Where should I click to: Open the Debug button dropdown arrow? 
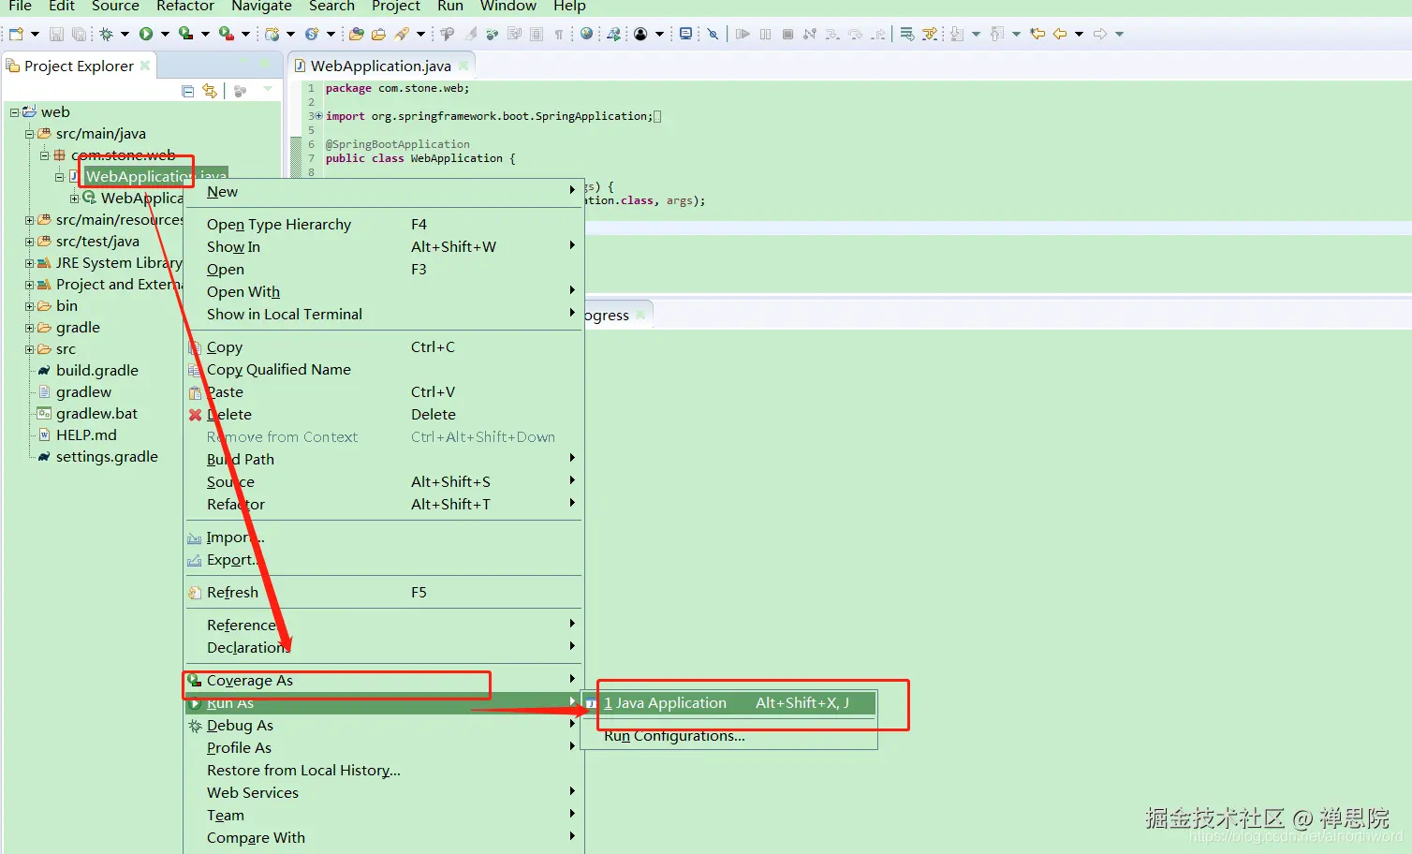[125, 34]
